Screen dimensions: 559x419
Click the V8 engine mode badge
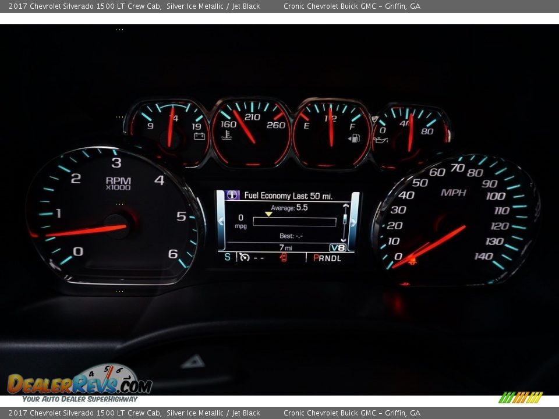point(337,247)
